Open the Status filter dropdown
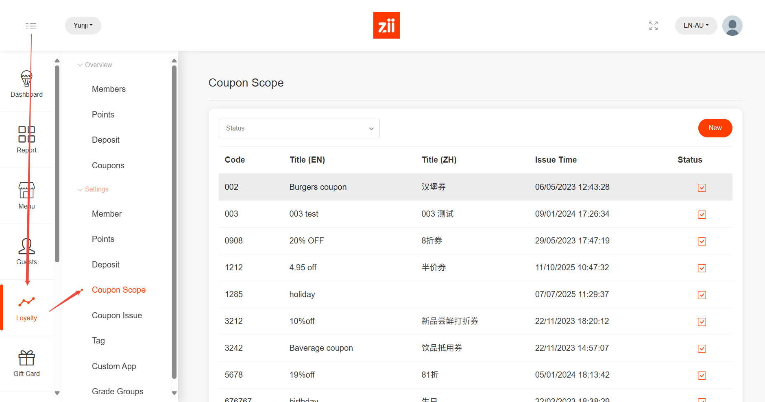The height and width of the screenshot is (402, 765). click(299, 128)
